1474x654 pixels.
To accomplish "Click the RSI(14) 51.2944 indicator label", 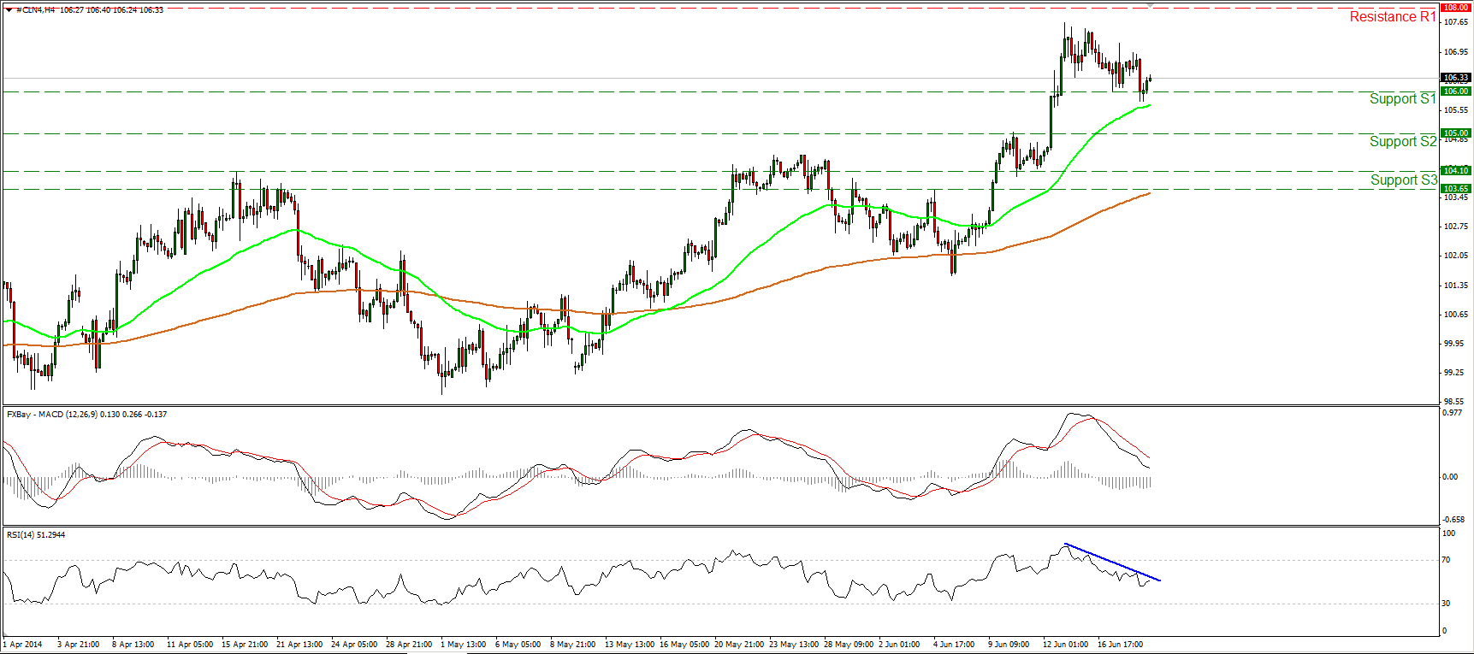I will point(35,535).
